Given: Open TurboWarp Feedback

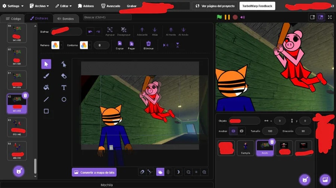Looking at the screenshot, I should point(257,6).
